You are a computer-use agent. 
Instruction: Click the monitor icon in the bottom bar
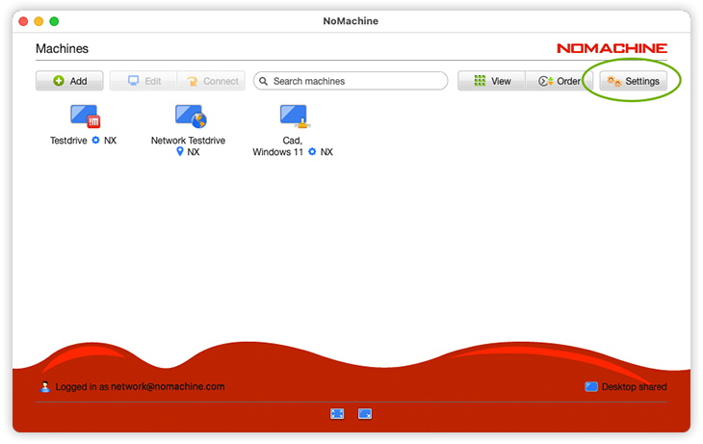(x=365, y=413)
